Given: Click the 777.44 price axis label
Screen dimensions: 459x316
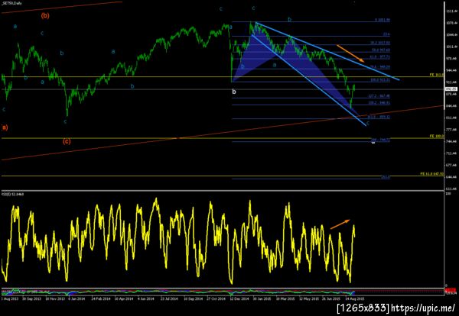Looking at the screenshot, I should pos(451,130).
